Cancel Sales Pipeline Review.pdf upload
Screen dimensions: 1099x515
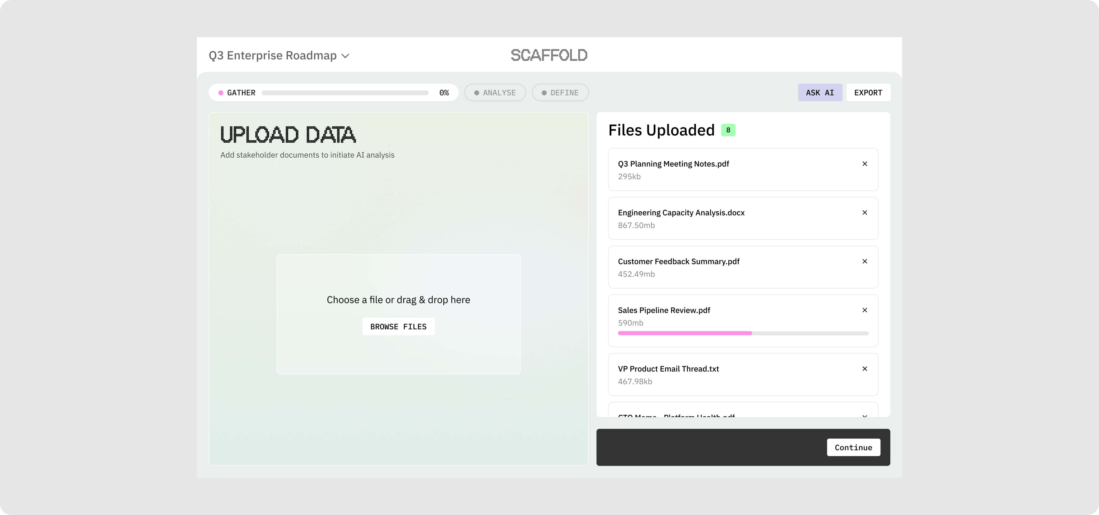864,310
